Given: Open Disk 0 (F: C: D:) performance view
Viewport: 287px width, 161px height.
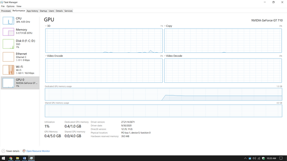Looking at the screenshot, I should pyautogui.click(x=20, y=44).
